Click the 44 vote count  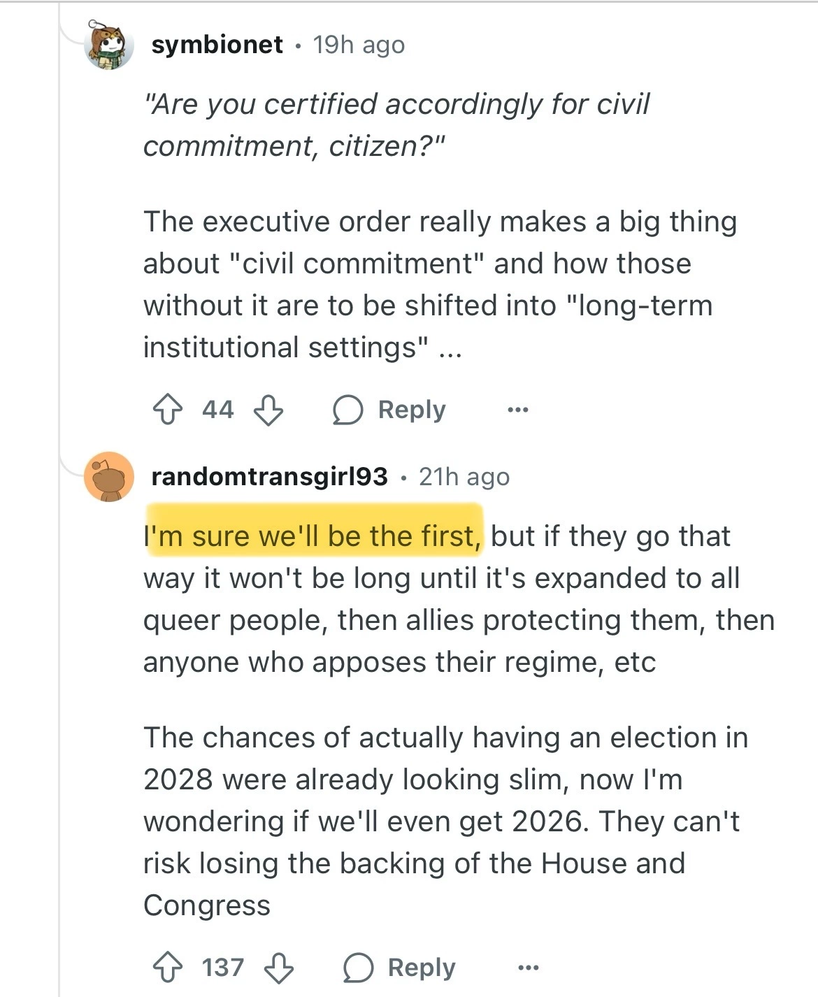click(217, 410)
